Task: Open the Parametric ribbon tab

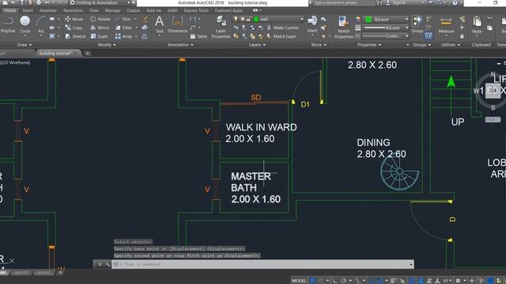Action: click(x=74, y=10)
